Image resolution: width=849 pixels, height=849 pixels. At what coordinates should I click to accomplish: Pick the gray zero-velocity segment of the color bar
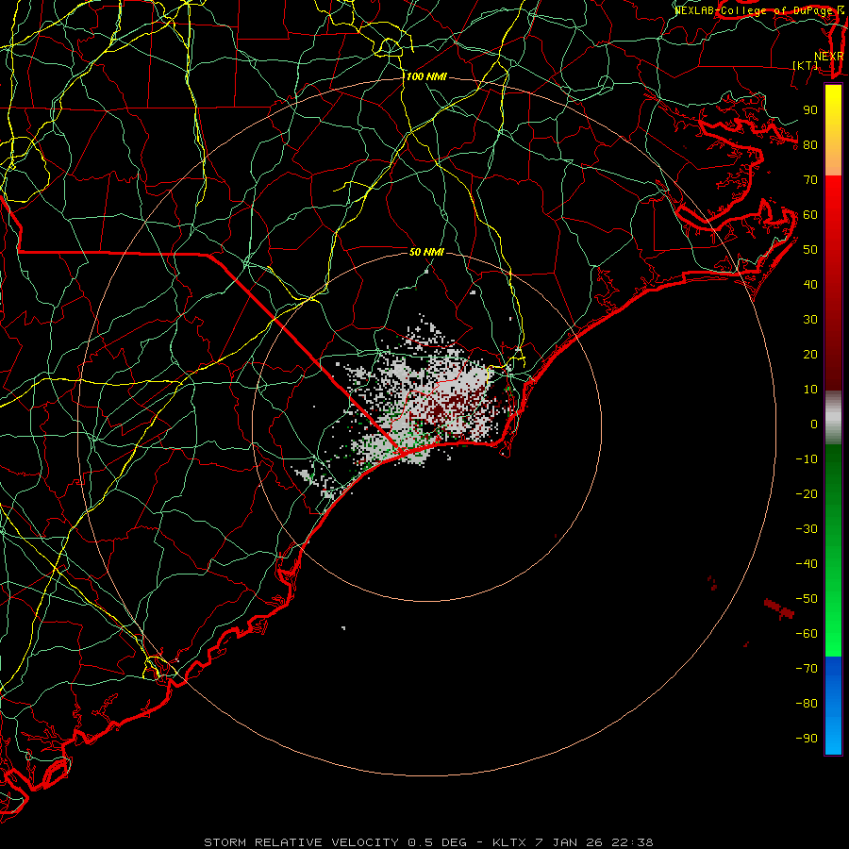pyautogui.click(x=833, y=418)
